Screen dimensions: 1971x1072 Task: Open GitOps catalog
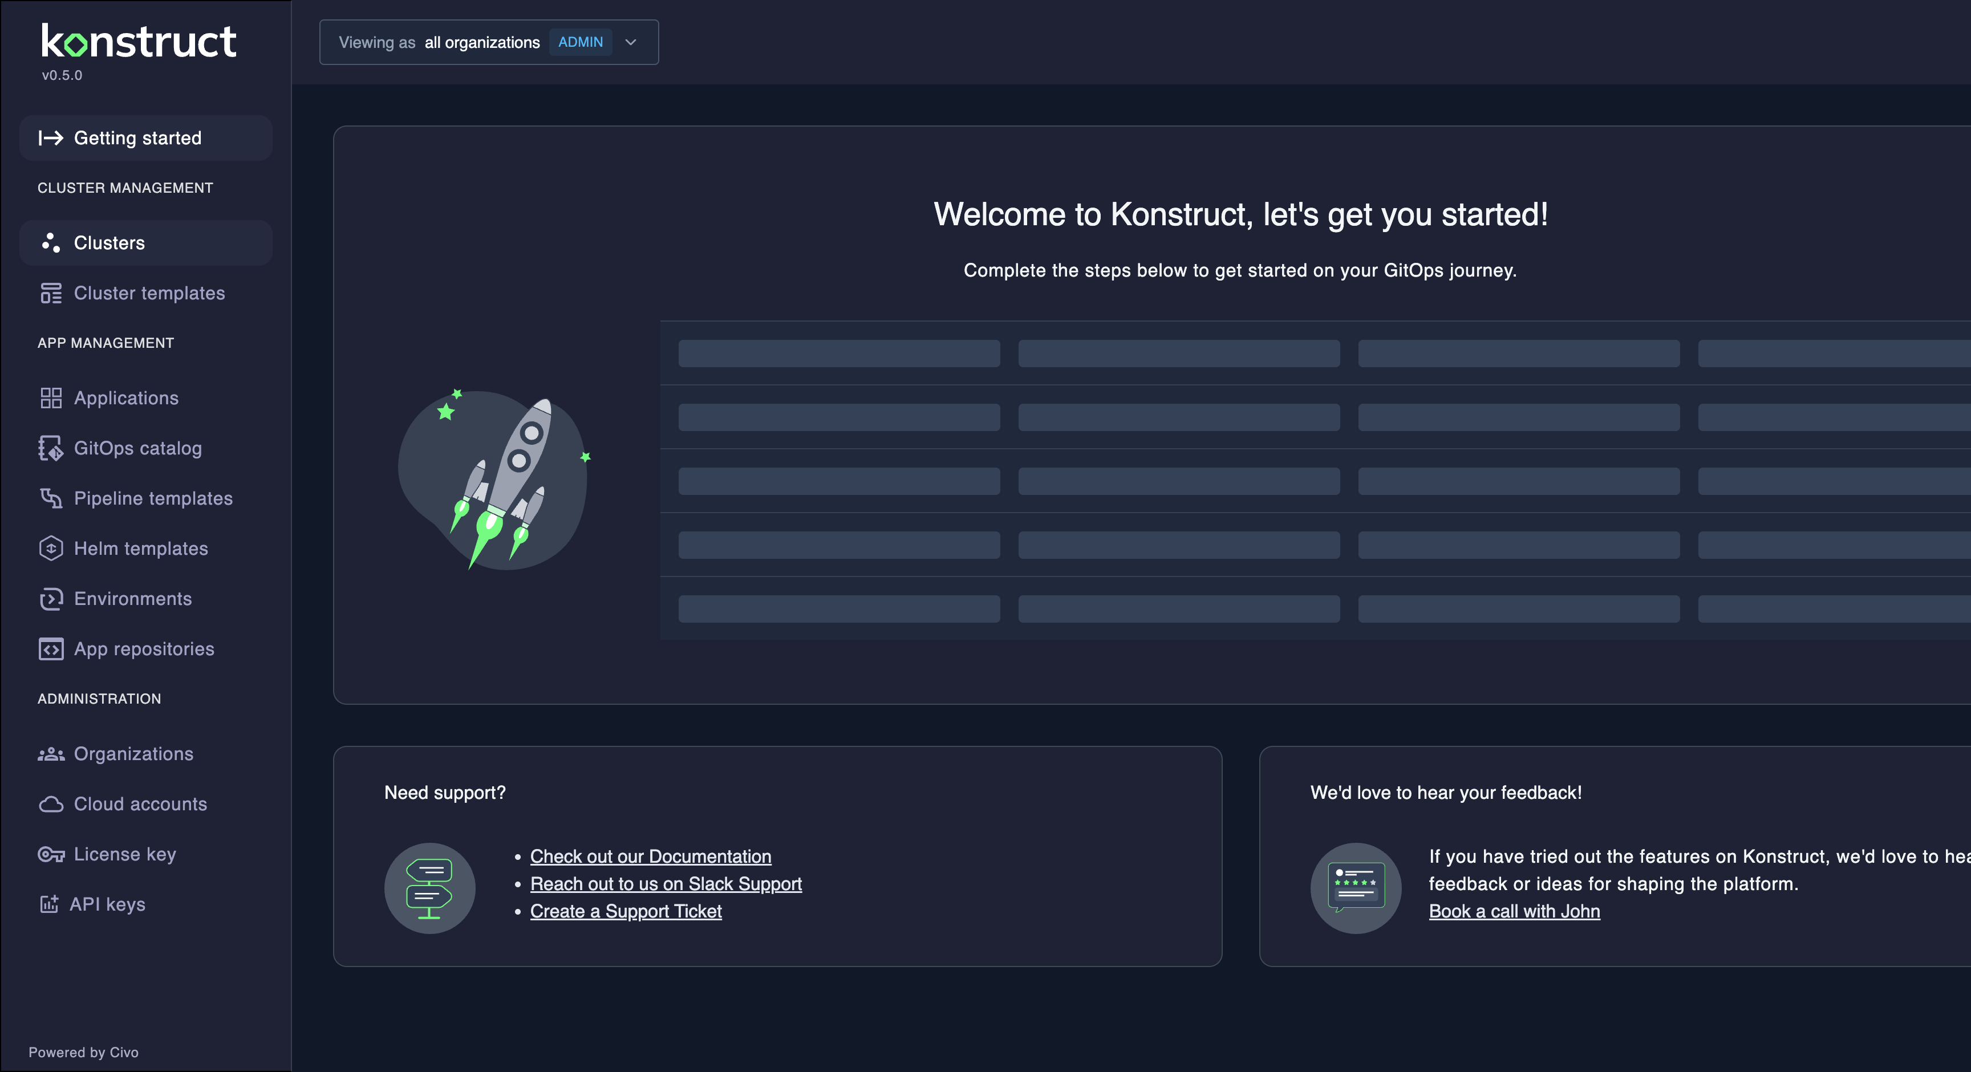pos(146,448)
